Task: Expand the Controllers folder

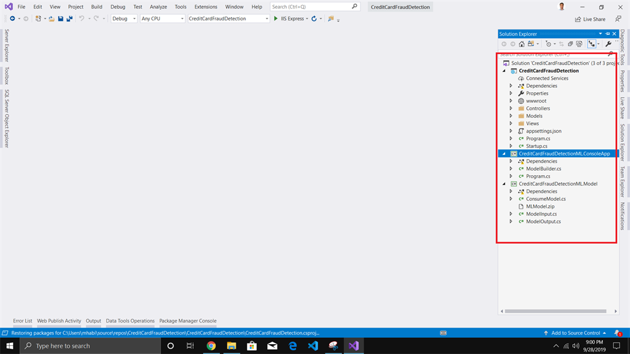Action: point(511,108)
